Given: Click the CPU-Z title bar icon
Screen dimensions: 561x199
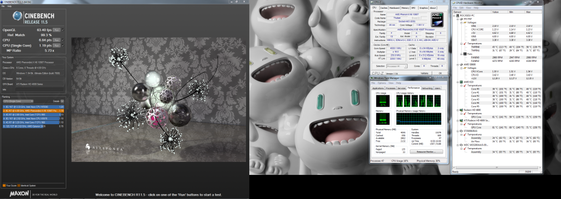Looking at the screenshot, I should (x=372, y=3).
